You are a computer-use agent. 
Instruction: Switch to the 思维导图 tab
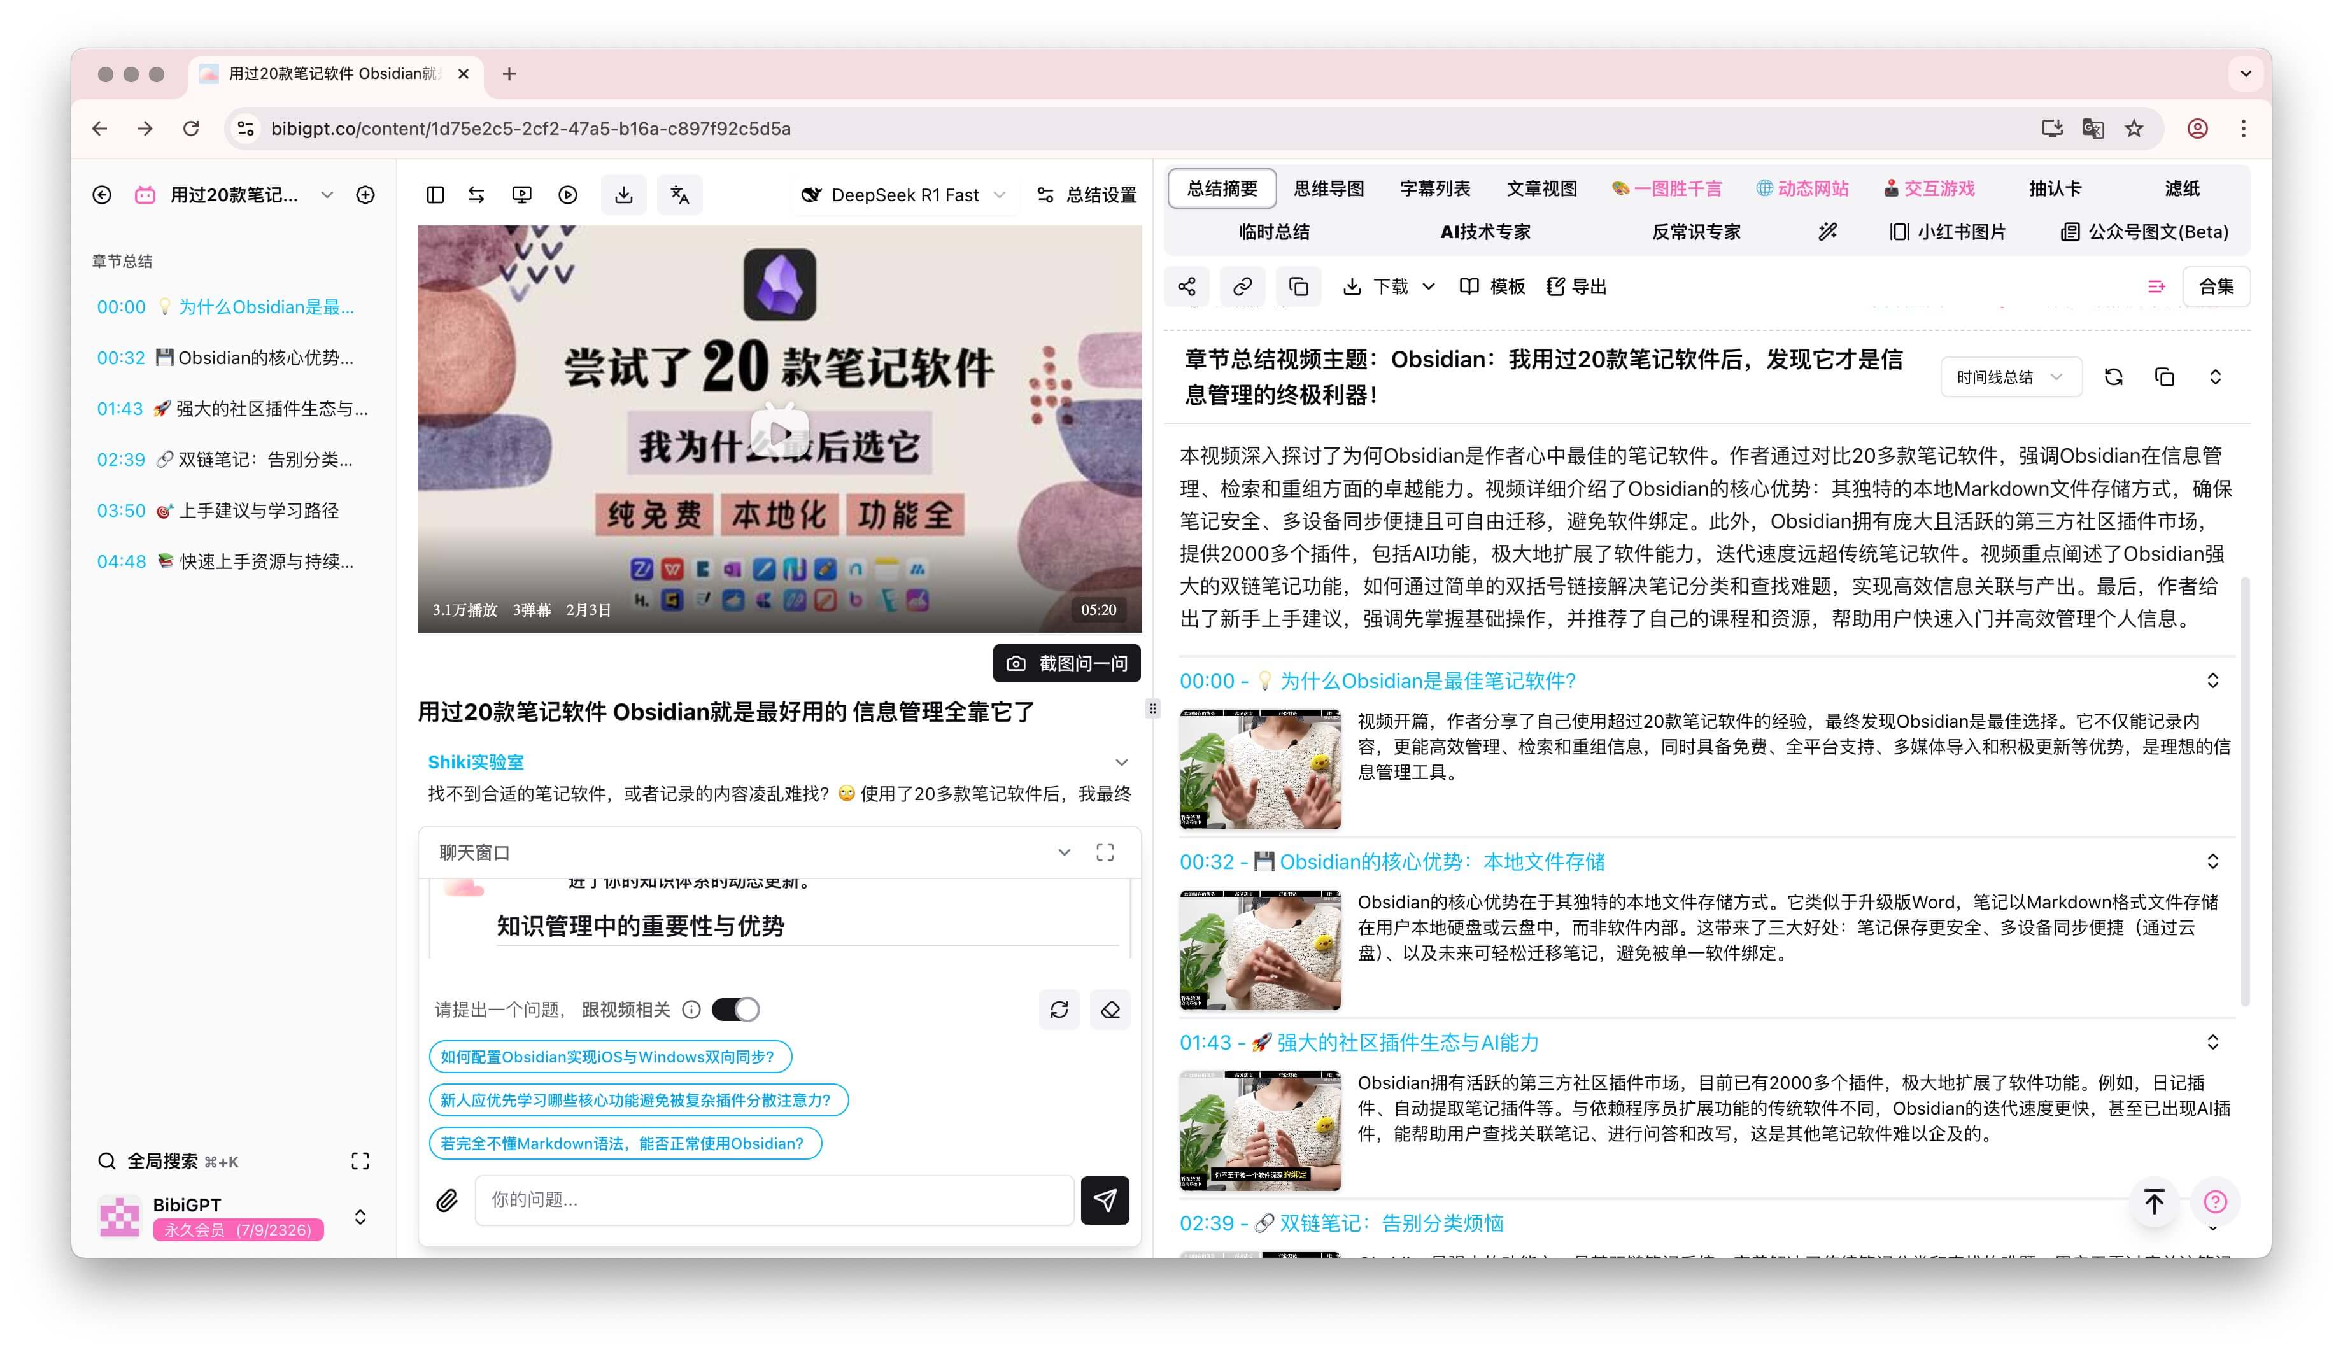point(1330,188)
